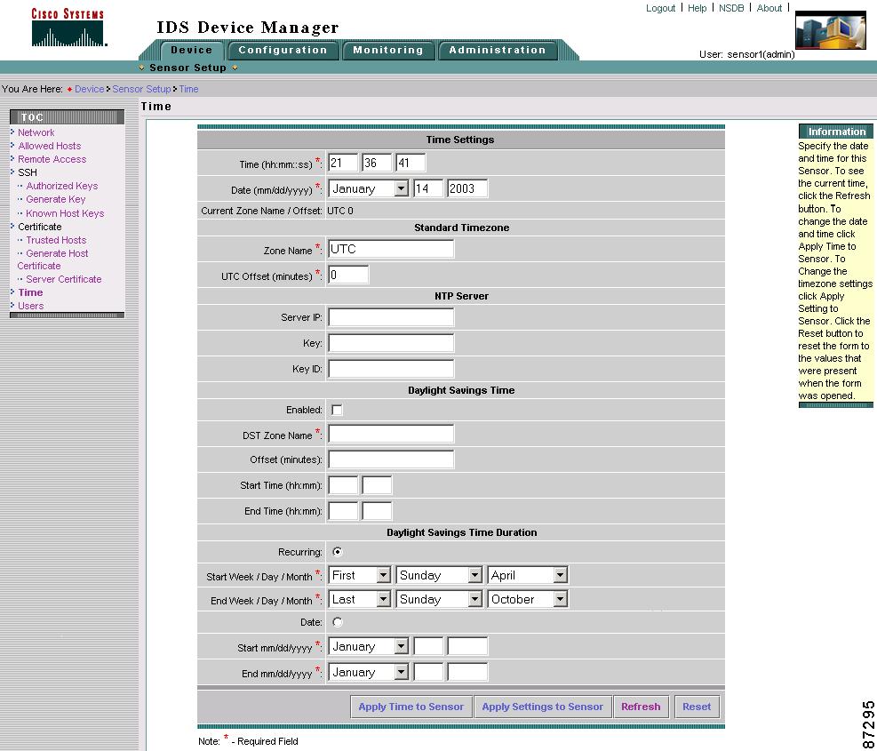This screenshot has width=877, height=751.
Task: Open Users in the TOC
Action: [x=30, y=306]
